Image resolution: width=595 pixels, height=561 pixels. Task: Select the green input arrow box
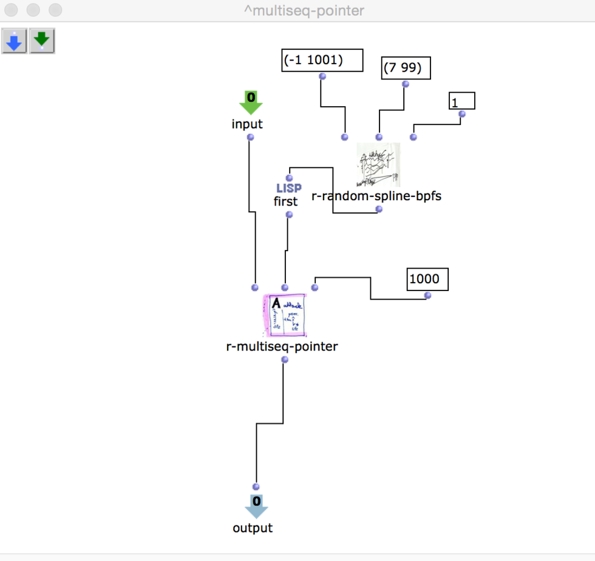(250, 102)
